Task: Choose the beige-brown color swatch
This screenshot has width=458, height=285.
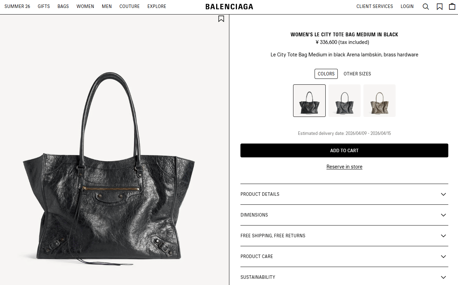Action: click(x=379, y=101)
